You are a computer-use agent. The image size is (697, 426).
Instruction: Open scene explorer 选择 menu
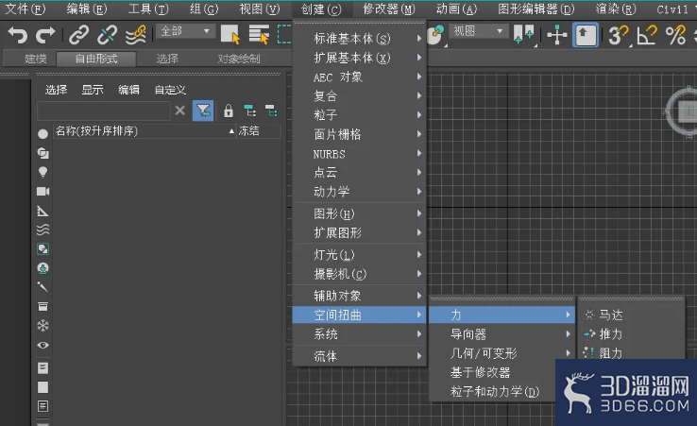(x=56, y=91)
